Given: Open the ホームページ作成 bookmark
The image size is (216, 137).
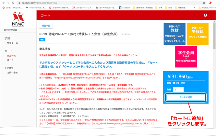Looking at the screenshot, I should point(36,8).
